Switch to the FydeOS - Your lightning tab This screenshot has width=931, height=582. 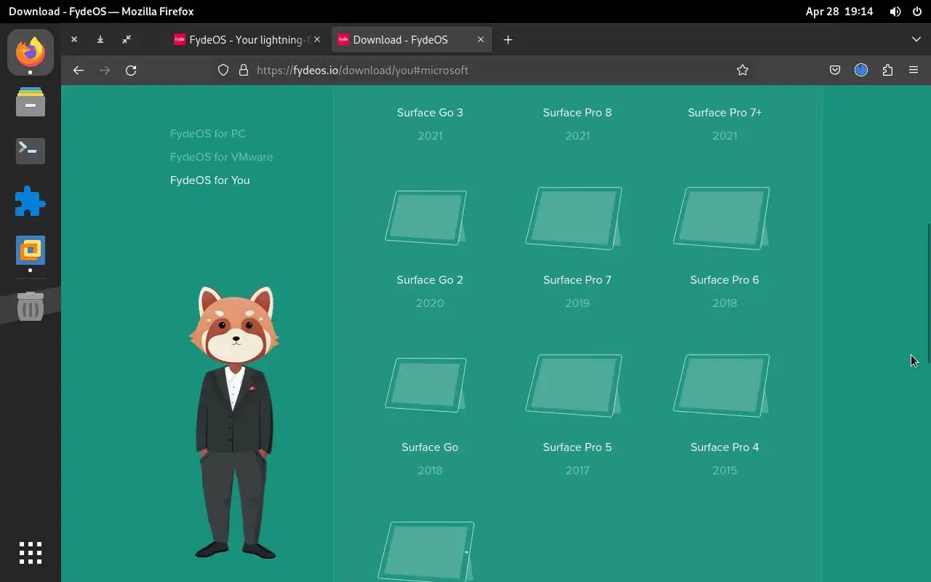click(247, 39)
